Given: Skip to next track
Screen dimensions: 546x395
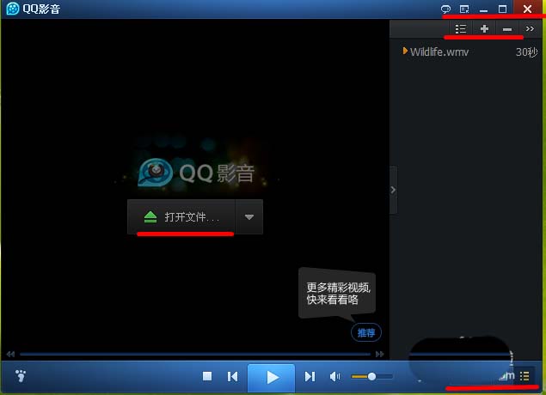Looking at the screenshot, I should tap(310, 377).
